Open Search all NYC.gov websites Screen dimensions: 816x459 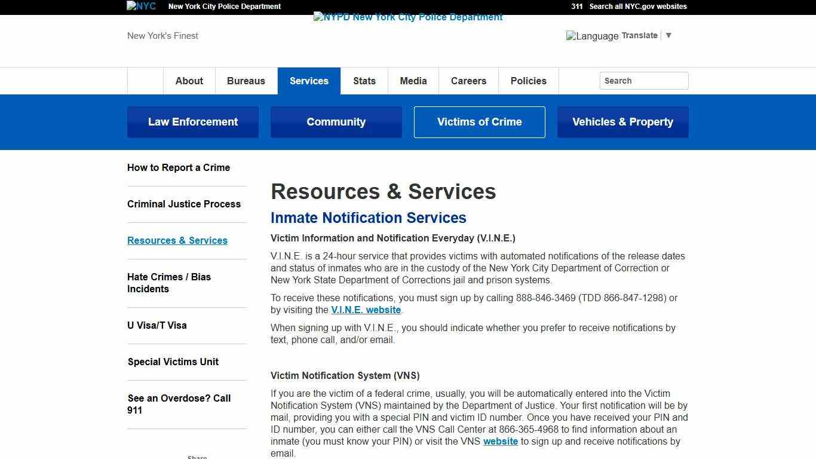637,7
